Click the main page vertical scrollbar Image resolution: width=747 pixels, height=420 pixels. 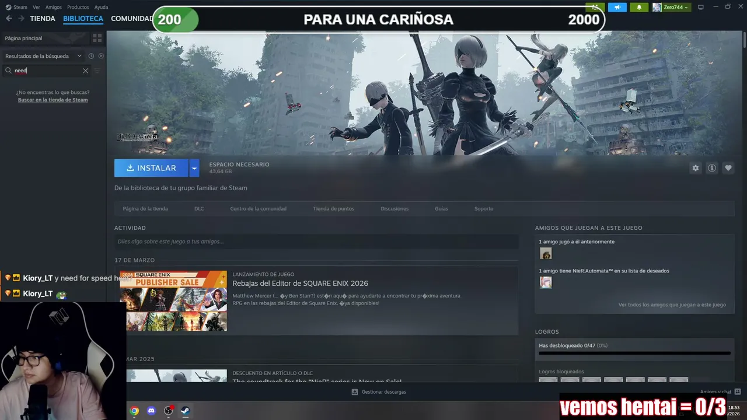click(x=744, y=38)
